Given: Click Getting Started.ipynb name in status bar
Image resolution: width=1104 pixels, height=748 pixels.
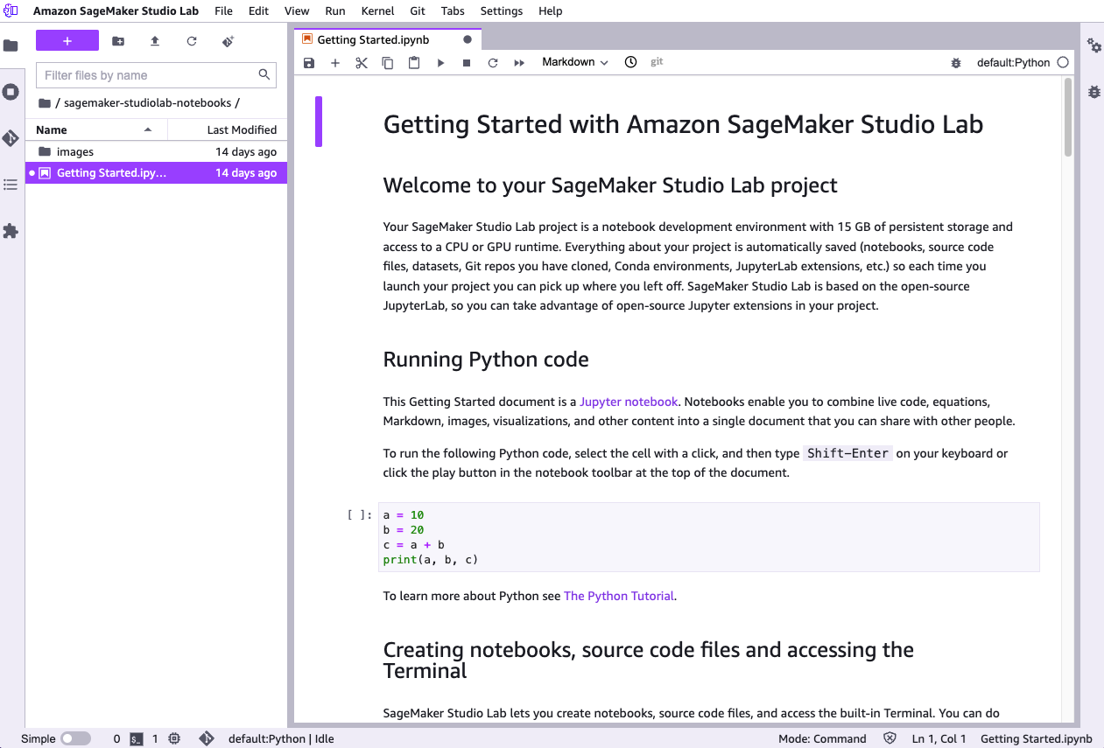Looking at the screenshot, I should point(1037,738).
